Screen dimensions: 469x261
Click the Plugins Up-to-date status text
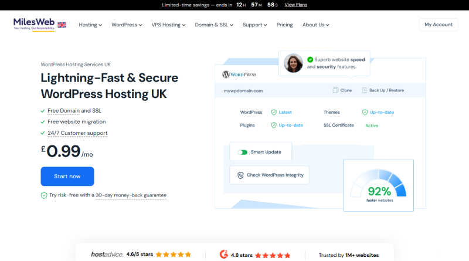pos(291,125)
